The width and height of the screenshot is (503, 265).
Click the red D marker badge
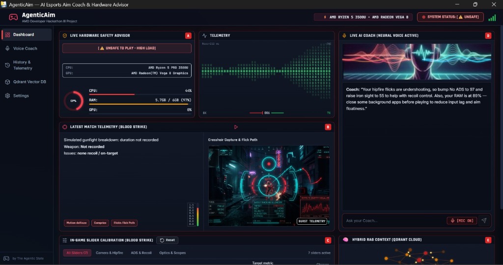pos(488,36)
